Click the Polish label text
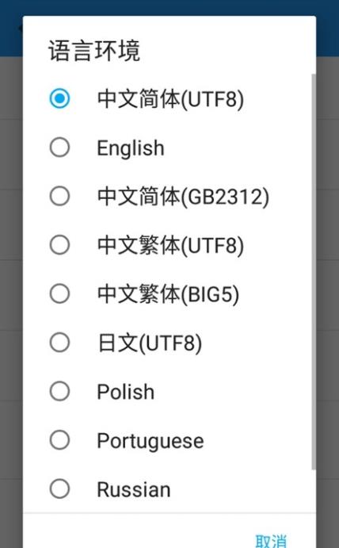Image resolution: width=339 pixels, height=548 pixels. (x=126, y=392)
